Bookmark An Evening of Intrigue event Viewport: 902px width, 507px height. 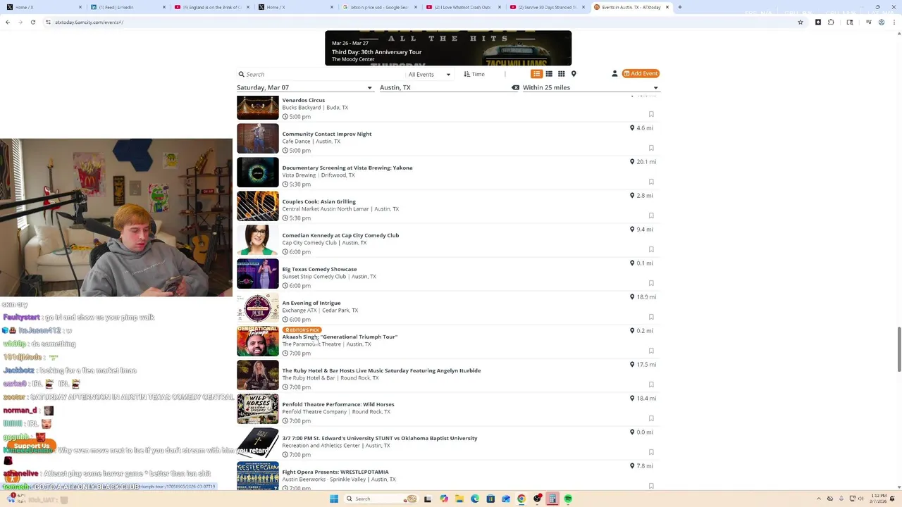(651, 317)
